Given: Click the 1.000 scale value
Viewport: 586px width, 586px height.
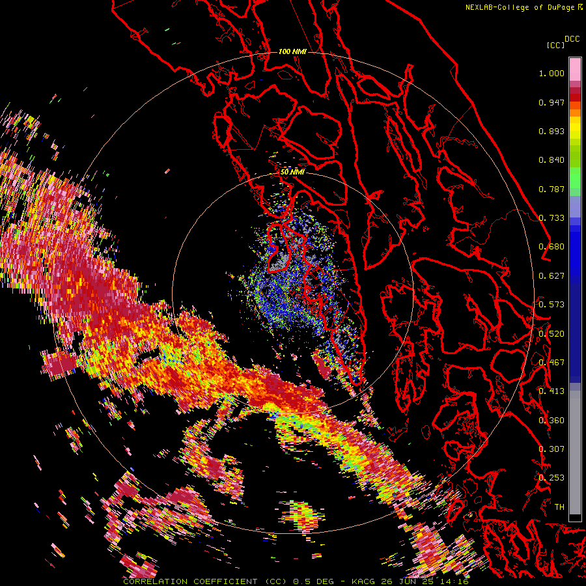Looking at the screenshot, I should tap(551, 74).
